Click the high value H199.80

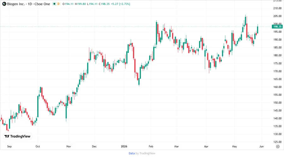[x=80, y=4]
